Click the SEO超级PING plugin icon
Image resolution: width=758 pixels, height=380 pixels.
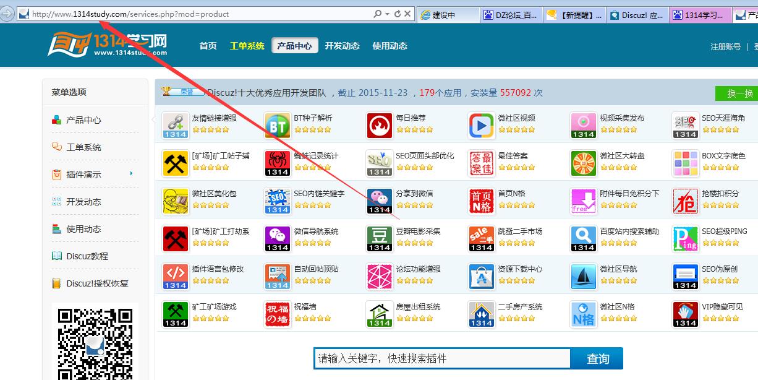685,238
